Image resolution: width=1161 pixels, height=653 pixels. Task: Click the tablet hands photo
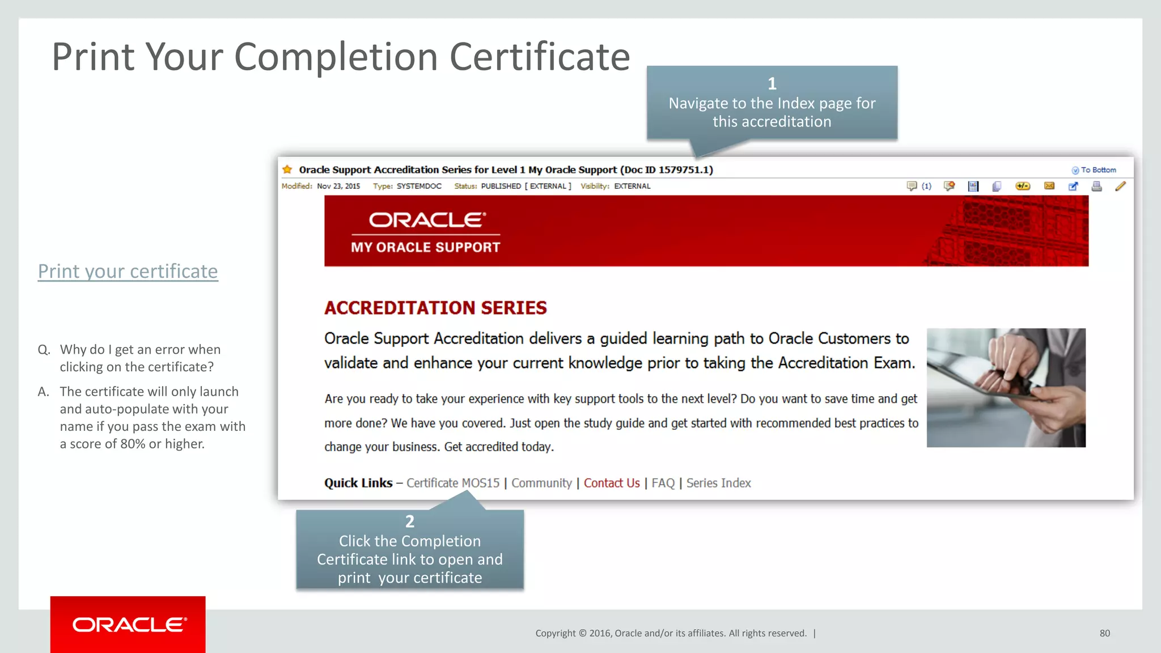click(x=1006, y=388)
